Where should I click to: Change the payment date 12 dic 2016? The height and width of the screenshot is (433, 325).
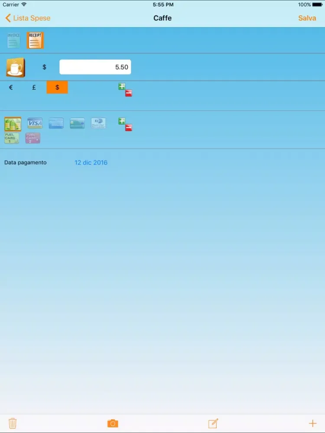[91, 163]
